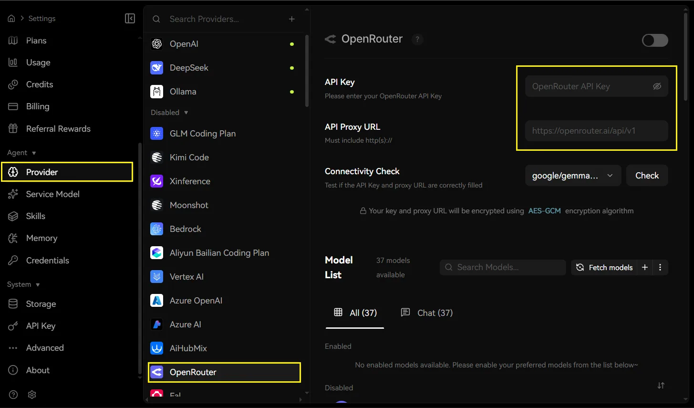Select the OpenAI provider
This screenshot has width=694, height=408.
224,44
